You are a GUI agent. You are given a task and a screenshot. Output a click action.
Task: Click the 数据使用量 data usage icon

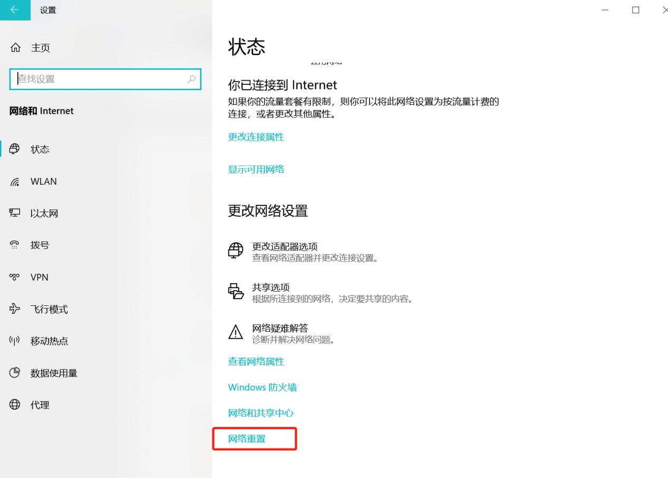coord(16,373)
